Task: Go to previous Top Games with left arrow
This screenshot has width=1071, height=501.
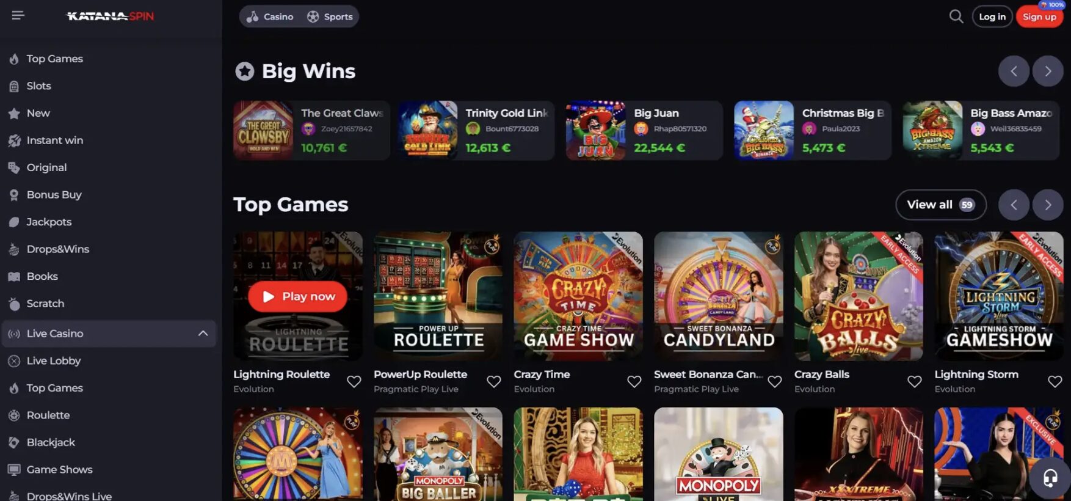Action: pyautogui.click(x=1014, y=205)
